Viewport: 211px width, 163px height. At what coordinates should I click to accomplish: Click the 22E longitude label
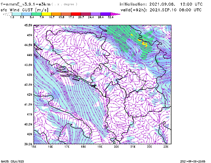point(149,147)
